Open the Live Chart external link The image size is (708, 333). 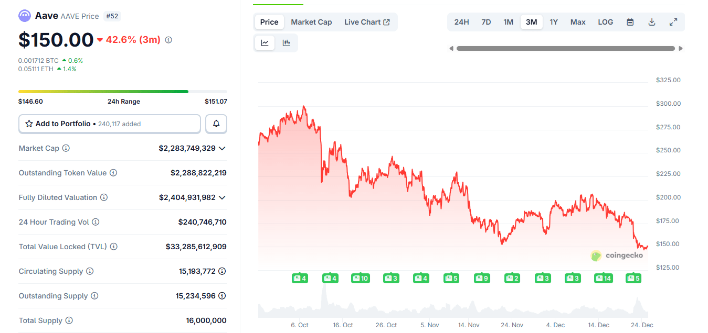pyautogui.click(x=367, y=21)
